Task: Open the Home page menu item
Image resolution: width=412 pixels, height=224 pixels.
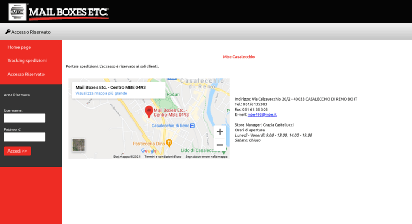Action: point(19,47)
